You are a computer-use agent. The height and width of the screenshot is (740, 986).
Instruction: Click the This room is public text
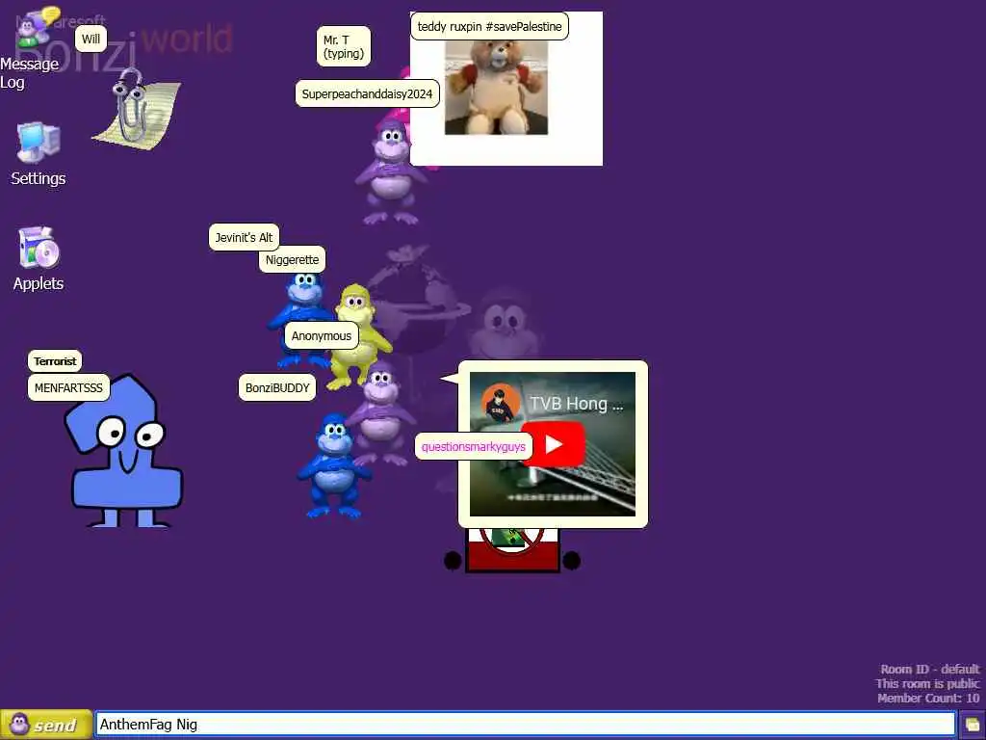click(x=927, y=683)
